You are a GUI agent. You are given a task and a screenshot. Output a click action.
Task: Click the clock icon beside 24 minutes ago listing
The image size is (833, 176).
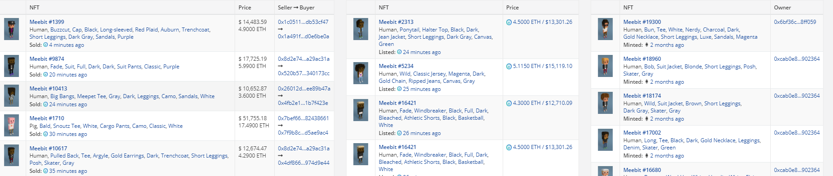(x=399, y=52)
